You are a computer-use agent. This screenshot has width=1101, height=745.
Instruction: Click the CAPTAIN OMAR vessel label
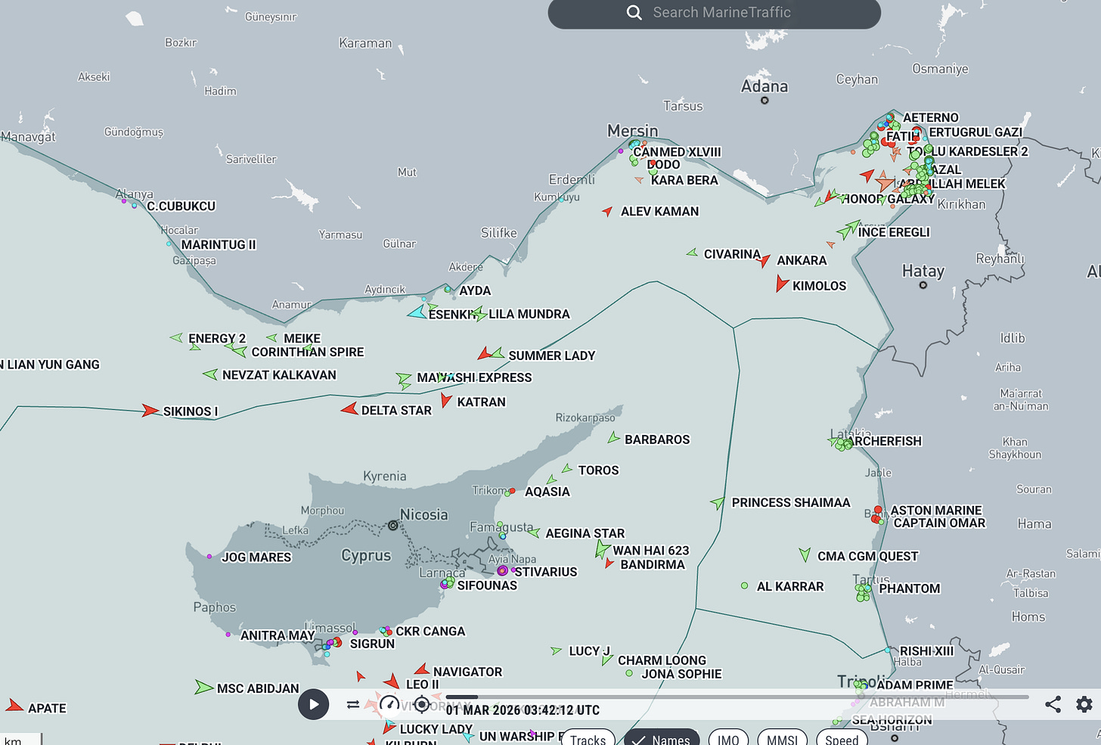click(940, 523)
